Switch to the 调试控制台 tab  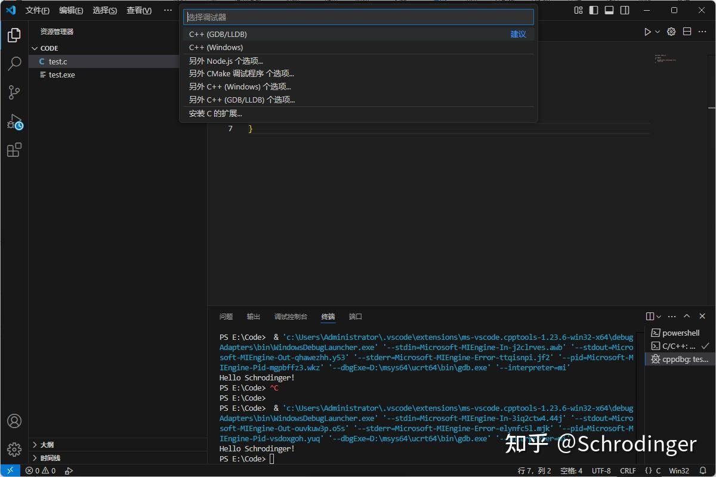coord(291,316)
